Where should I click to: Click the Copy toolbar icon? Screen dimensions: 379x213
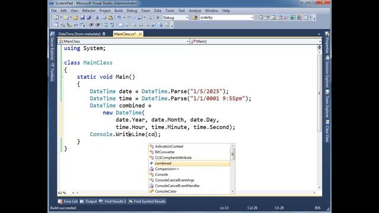click(104, 18)
